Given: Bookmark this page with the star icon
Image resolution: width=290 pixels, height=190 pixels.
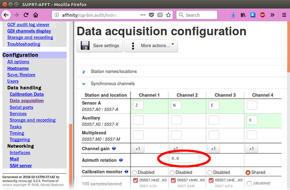Looking at the screenshot, I should 168,15.
